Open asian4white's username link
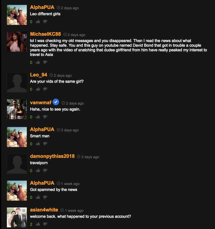Screen dimensions: 215x229 [44, 210]
